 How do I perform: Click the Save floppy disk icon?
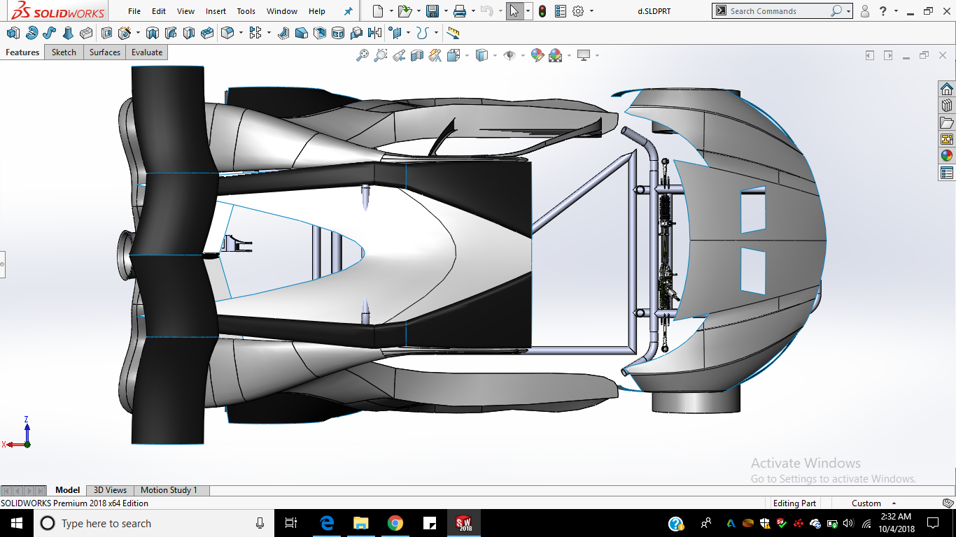click(433, 11)
